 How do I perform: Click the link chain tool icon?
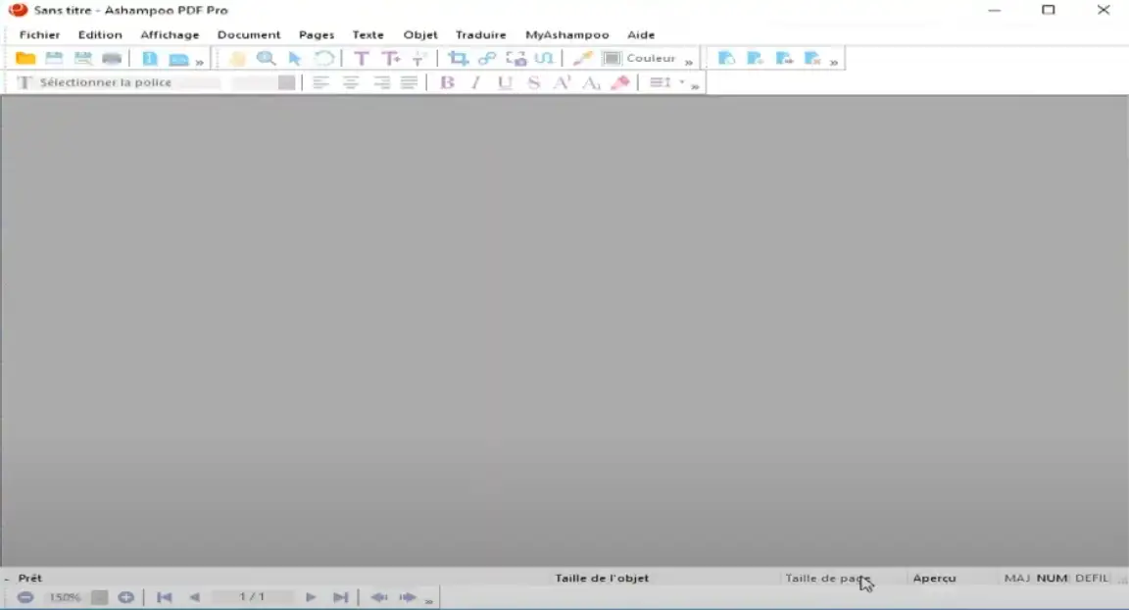pyautogui.click(x=487, y=59)
